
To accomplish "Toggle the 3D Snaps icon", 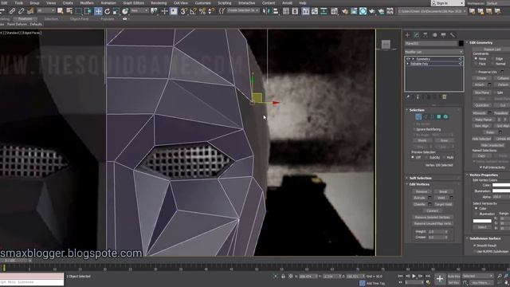I will [184, 11].
